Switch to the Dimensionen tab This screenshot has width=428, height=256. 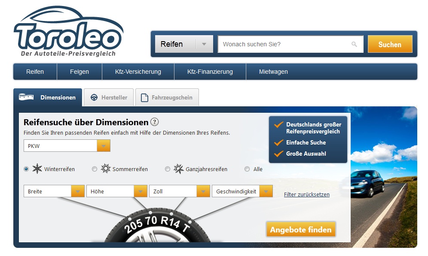(48, 97)
